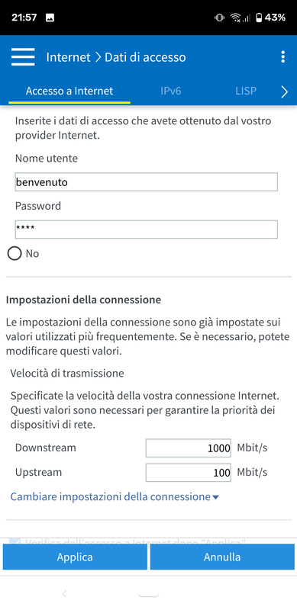This screenshot has height=610, width=297.
Task: Focus the Nome utente input field
Action: (x=147, y=182)
